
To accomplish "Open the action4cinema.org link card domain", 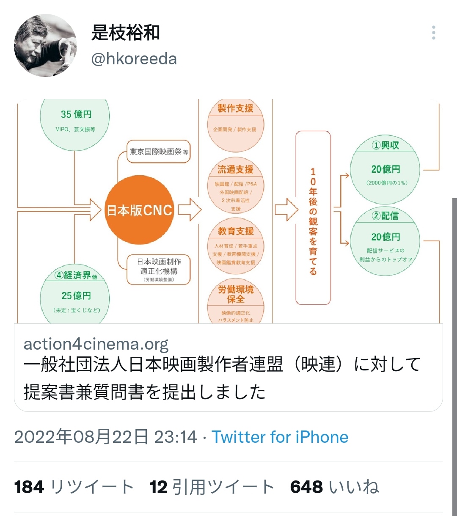I will tap(96, 344).
